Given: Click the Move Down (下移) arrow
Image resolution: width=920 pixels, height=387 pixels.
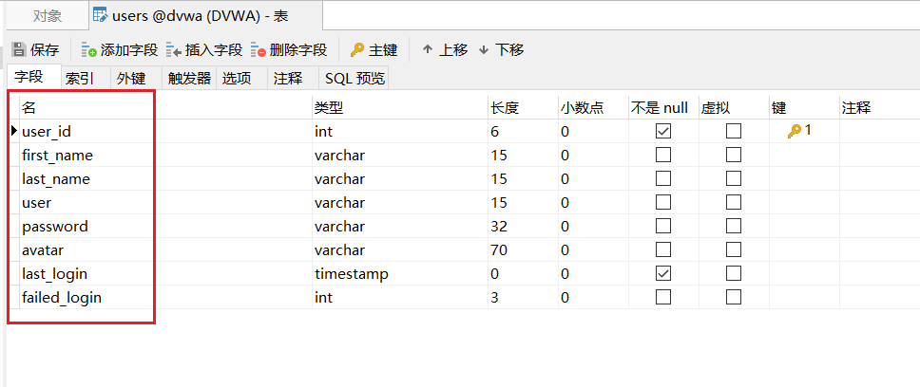Looking at the screenshot, I should [x=484, y=49].
